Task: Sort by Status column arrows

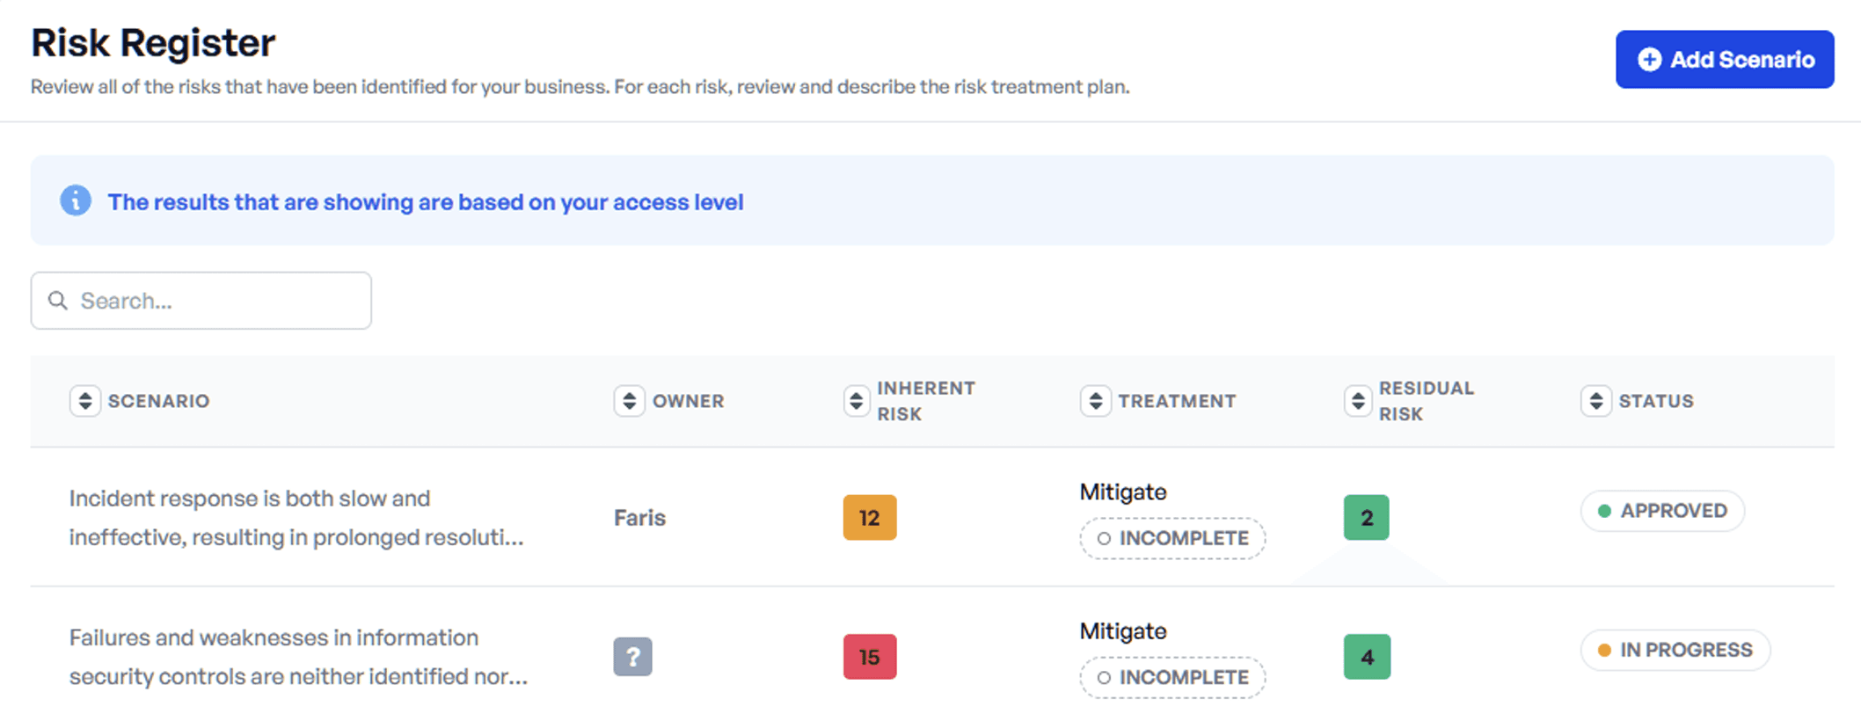Action: pyautogui.click(x=1595, y=401)
